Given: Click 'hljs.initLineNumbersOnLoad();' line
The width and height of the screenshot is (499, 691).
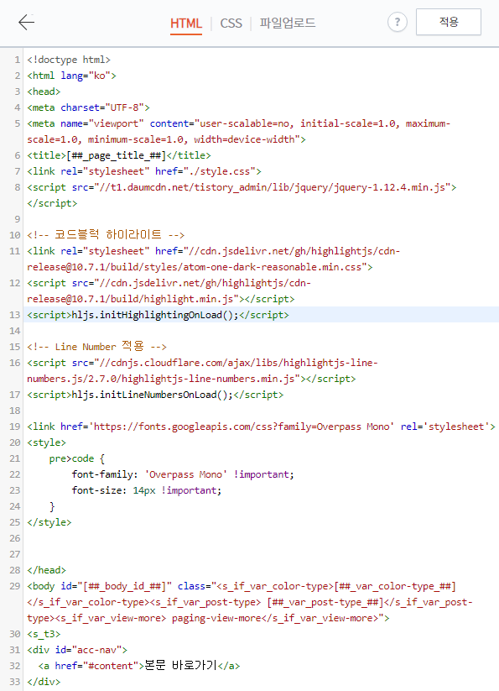Looking at the screenshot, I should pos(155,395).
